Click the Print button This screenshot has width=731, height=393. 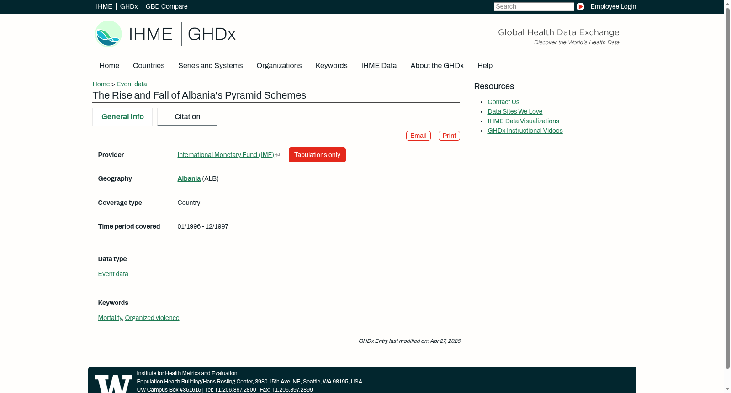click(449, 136)
